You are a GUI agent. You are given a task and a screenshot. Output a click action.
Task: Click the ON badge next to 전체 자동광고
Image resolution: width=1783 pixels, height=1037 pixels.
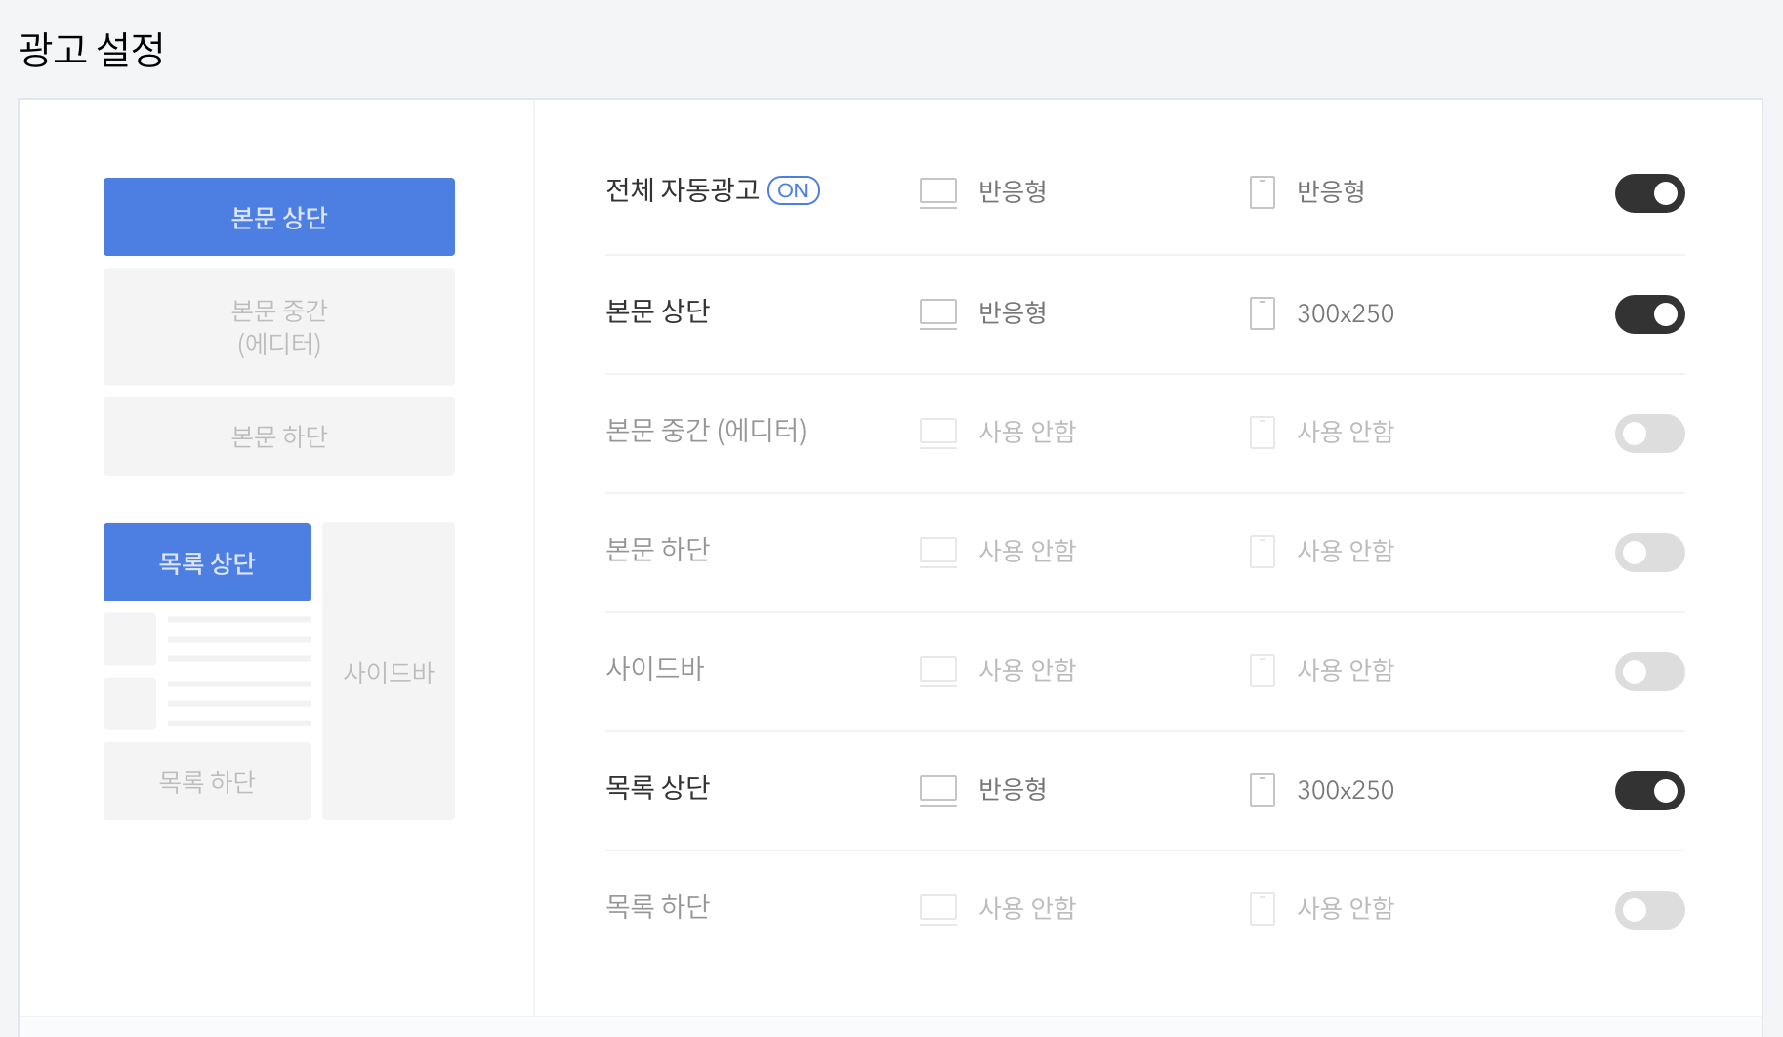(793, 190)
